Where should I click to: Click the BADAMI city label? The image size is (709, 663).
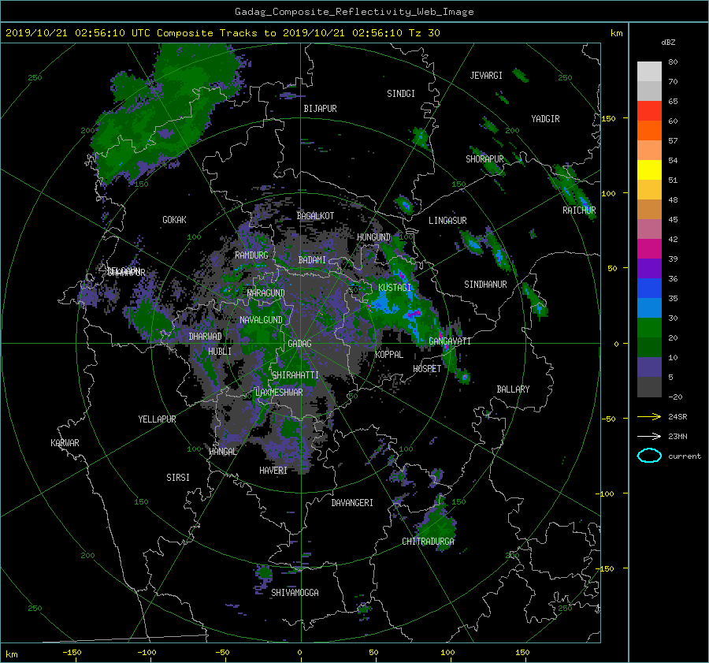click(x=312, y=260)
